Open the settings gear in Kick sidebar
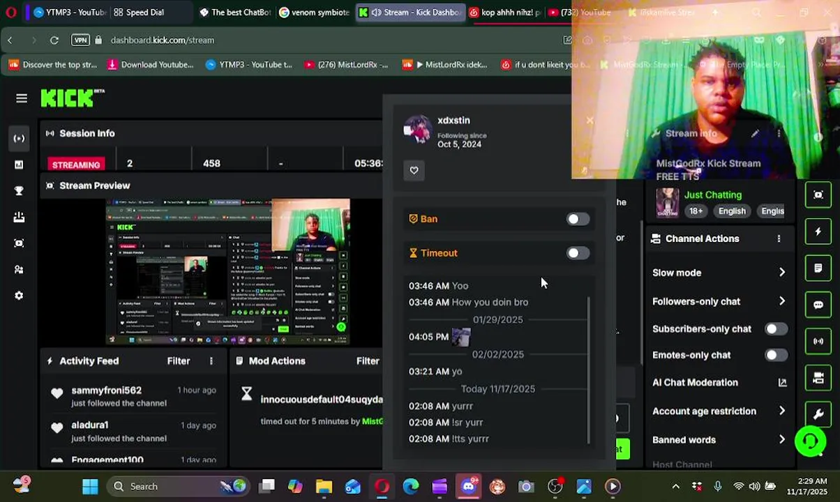 click(x=19, y=296)
